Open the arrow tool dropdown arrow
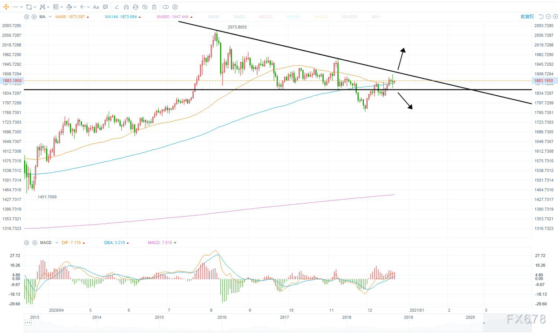The height and width of the screenshot is (333, 558). 88,7
